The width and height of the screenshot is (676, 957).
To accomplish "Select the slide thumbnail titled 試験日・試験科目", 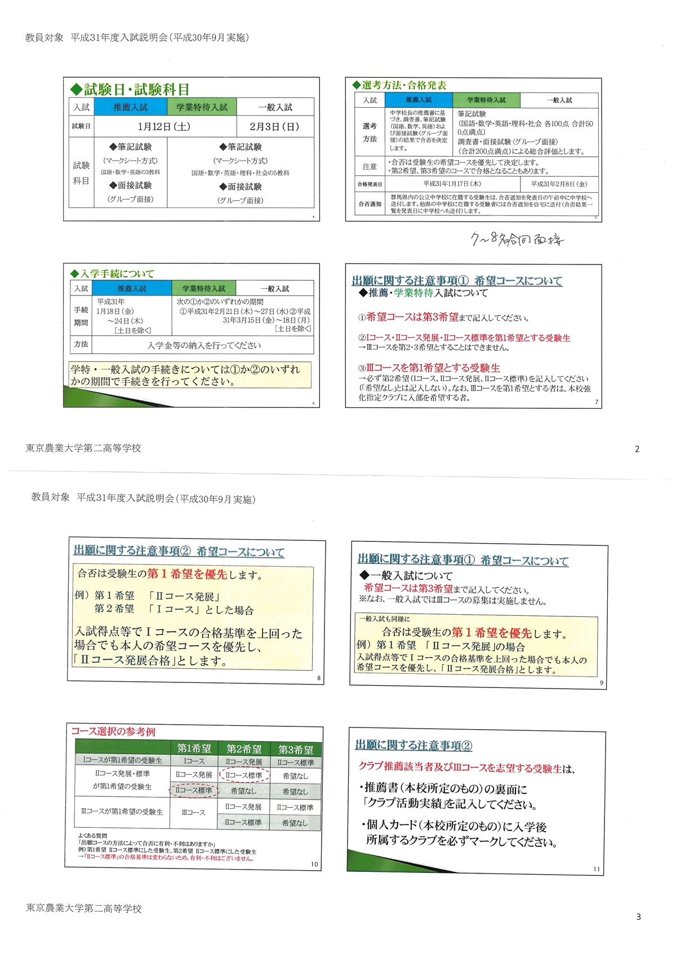I will click(192, 149).
